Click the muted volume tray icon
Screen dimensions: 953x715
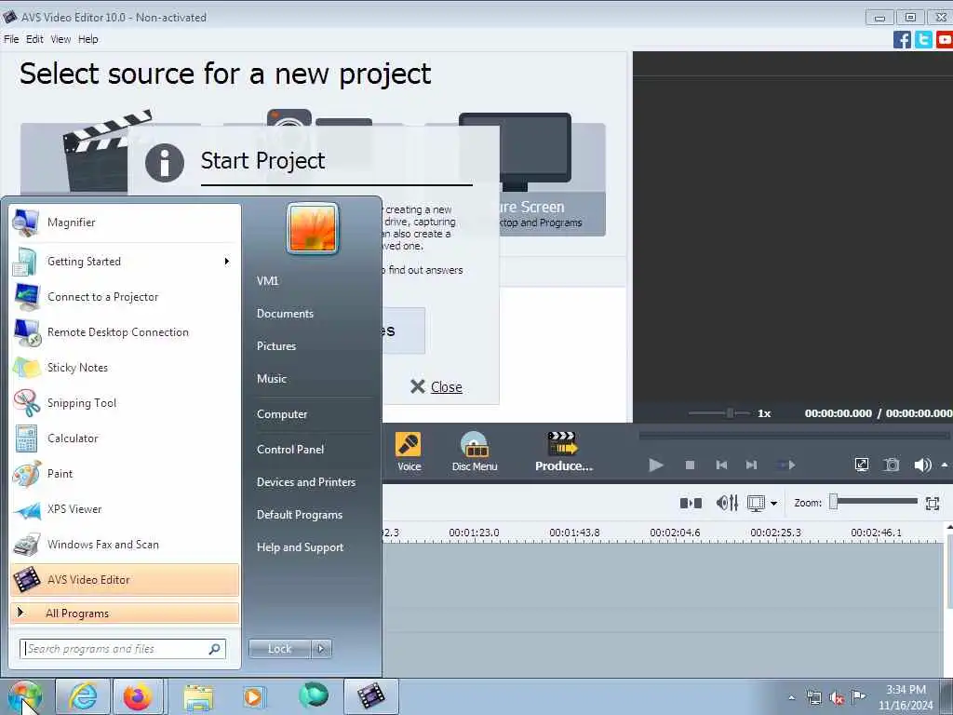837,697
